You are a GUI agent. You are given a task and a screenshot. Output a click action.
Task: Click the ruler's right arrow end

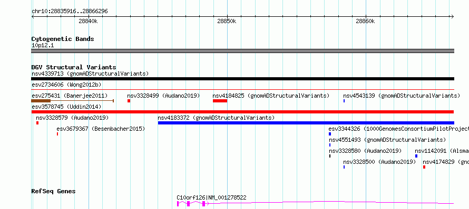click(453, 16)
